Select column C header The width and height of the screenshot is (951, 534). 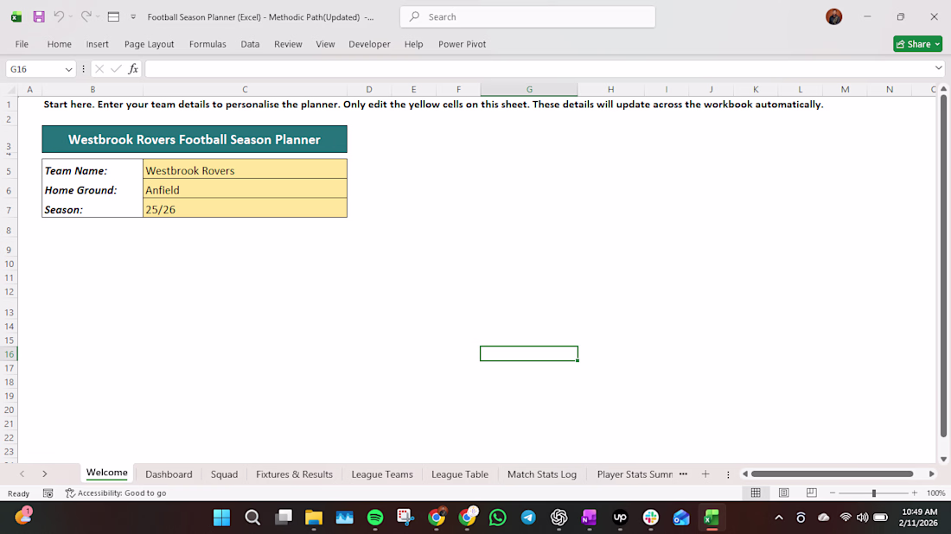pos(245,90)
